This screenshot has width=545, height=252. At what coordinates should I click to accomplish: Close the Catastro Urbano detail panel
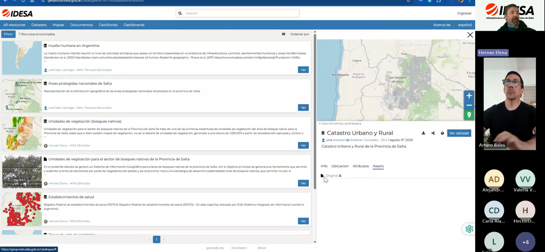click(470, 35)
